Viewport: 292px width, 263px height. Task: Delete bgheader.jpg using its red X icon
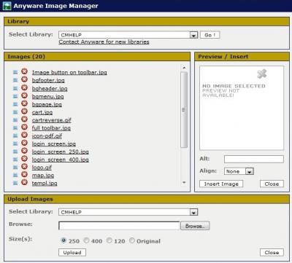(x=24, y=87)
